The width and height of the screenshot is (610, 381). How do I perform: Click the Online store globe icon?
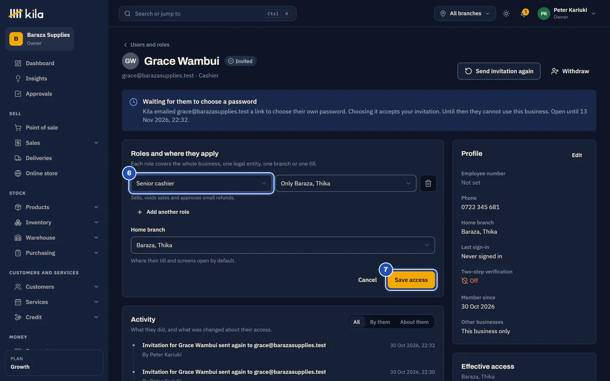tap(18, 173)
